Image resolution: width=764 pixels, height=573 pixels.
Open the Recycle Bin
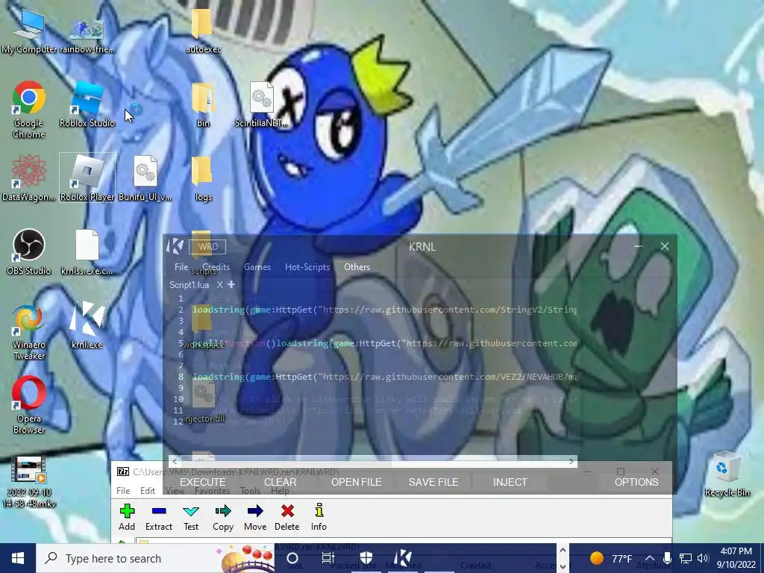727,474
